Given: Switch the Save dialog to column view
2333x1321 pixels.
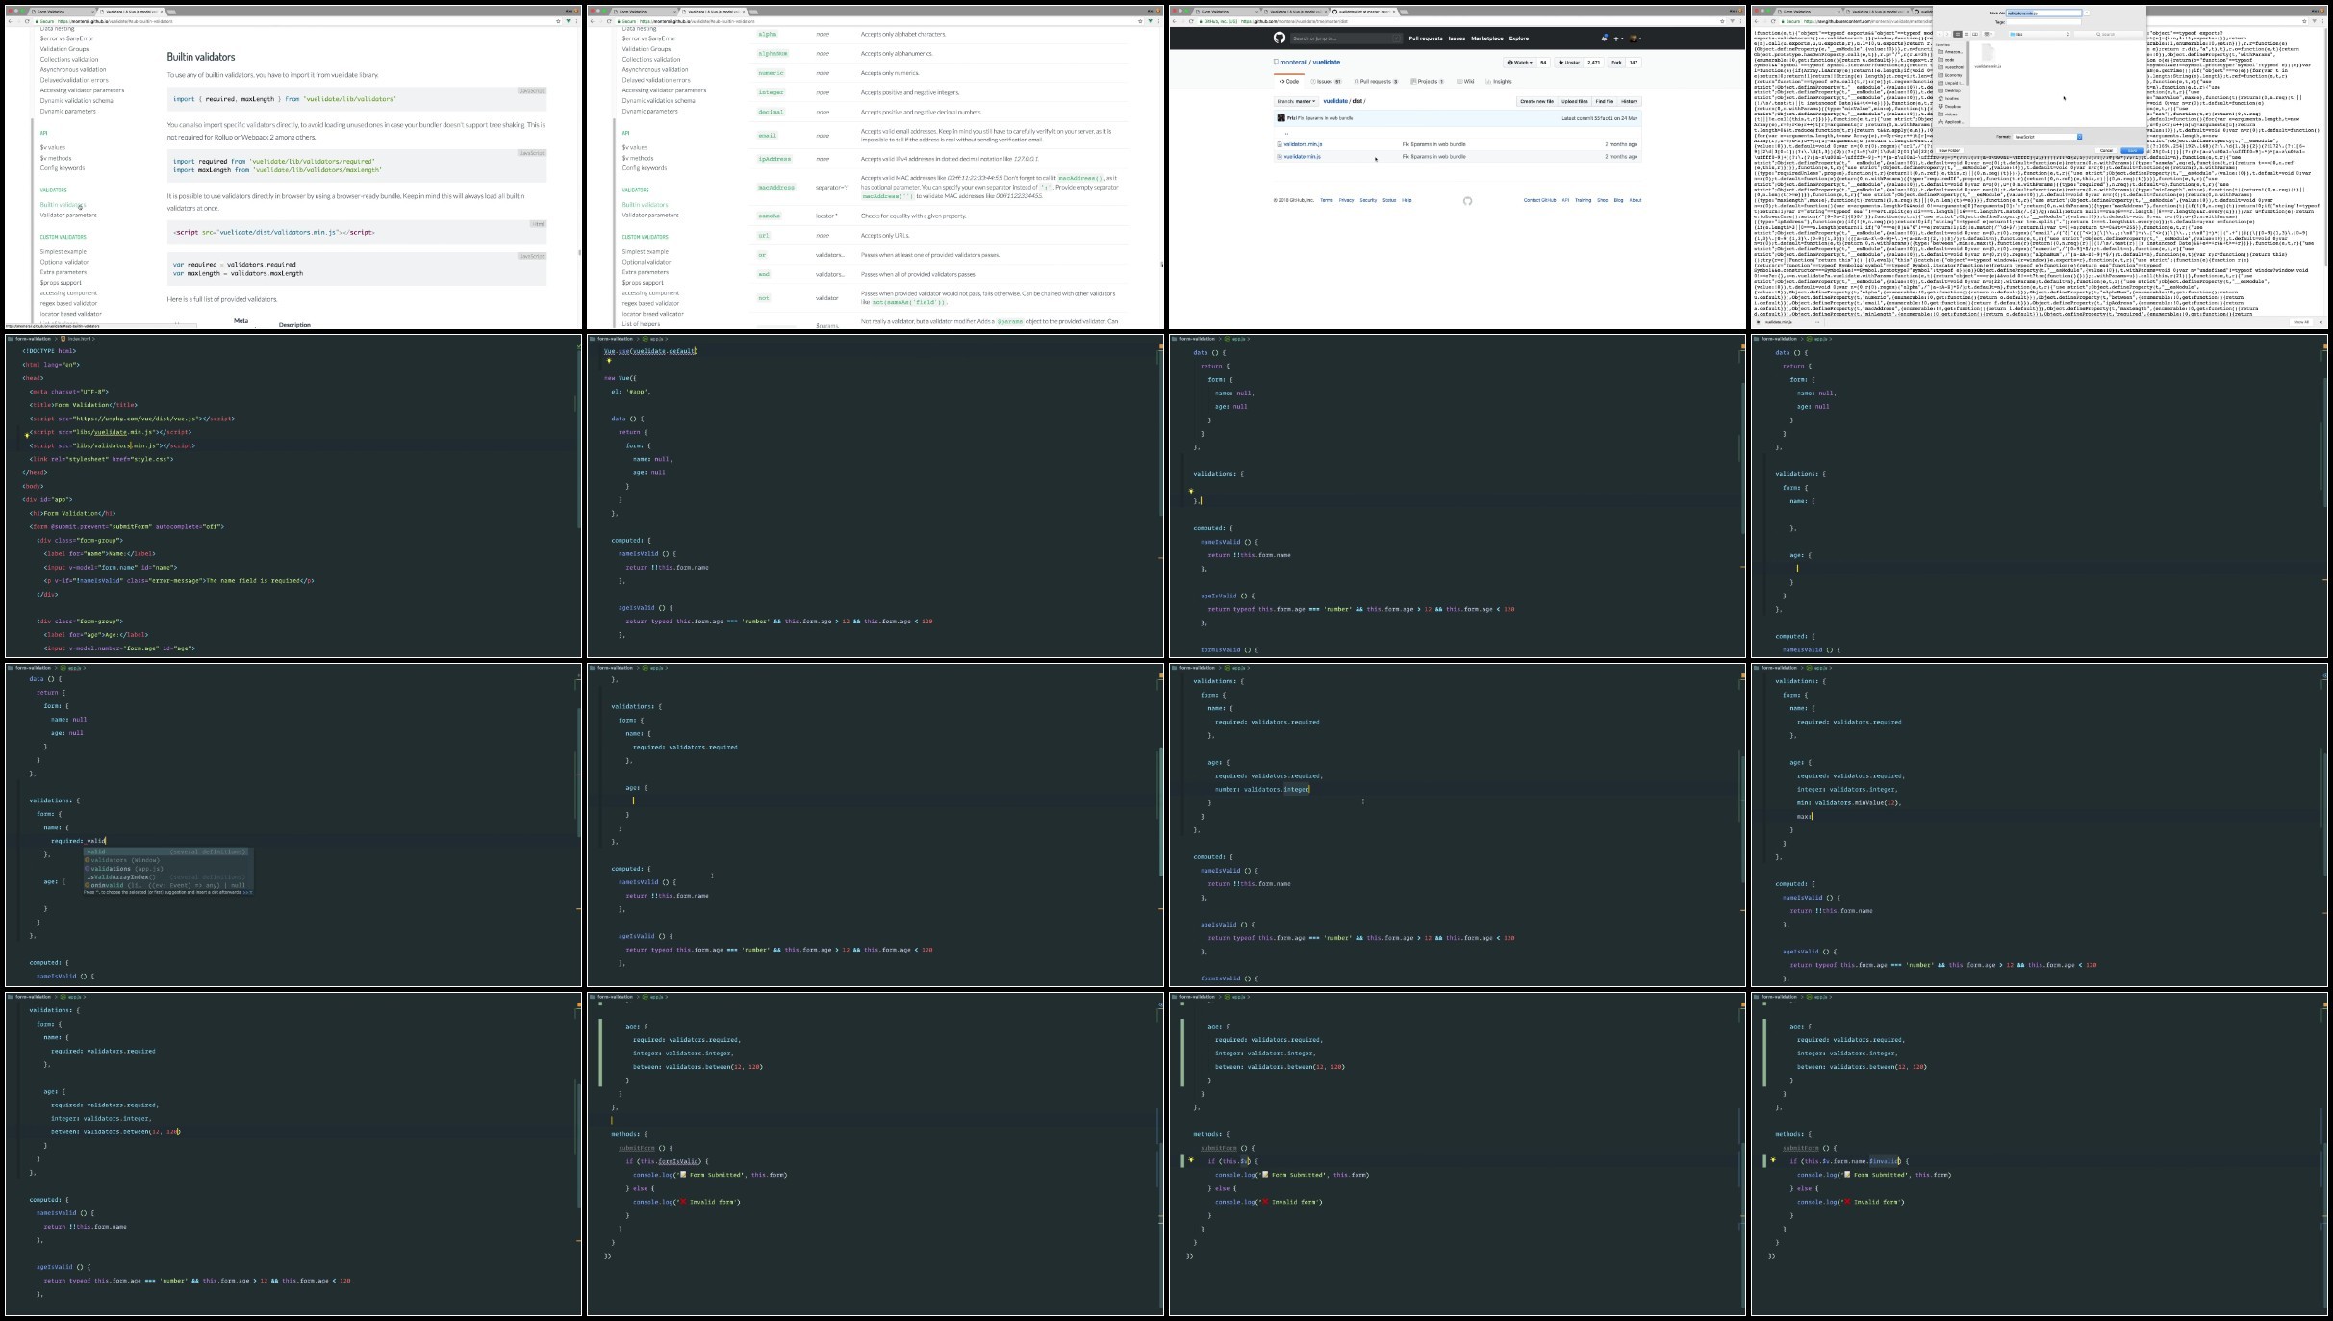Looking at the screenshot, I should point(1975,34).
